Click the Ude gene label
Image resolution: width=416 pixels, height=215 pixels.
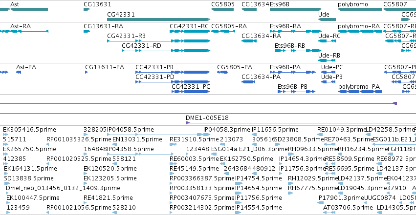(x=324, y=14)
